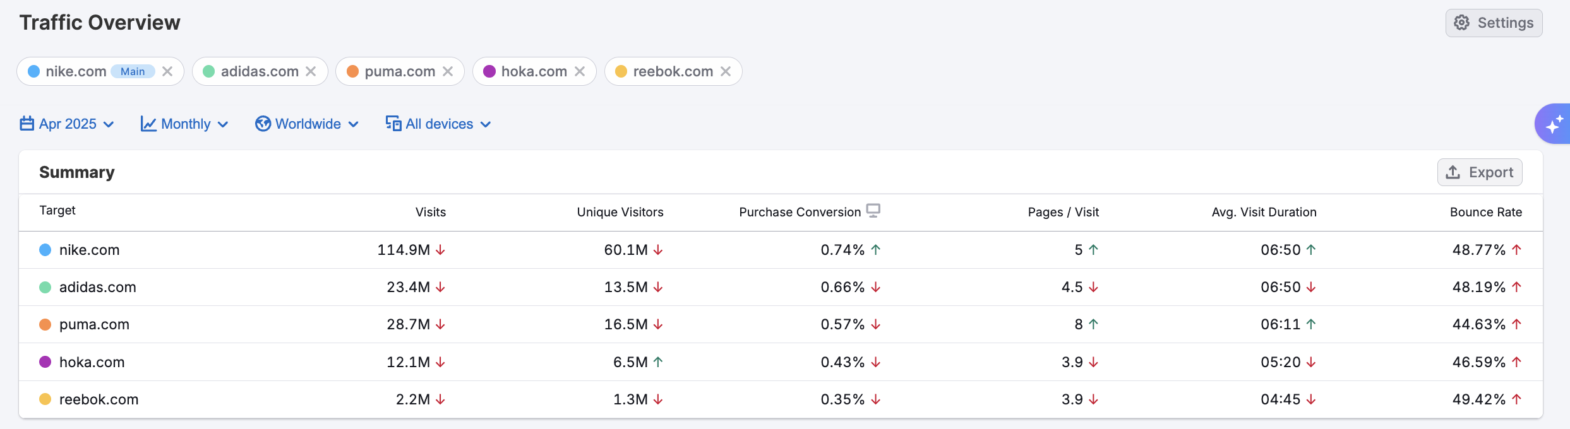Click the orange puma.com color dot in table
Image resolution: width=1570 pixels, height=429 pixels.
(45, 324)
